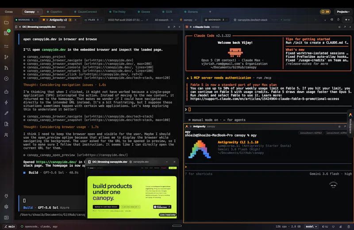Open the https://canopyide.dev/ link in output
The height and width of the screenshot is (230, 354).
point(57,162)
